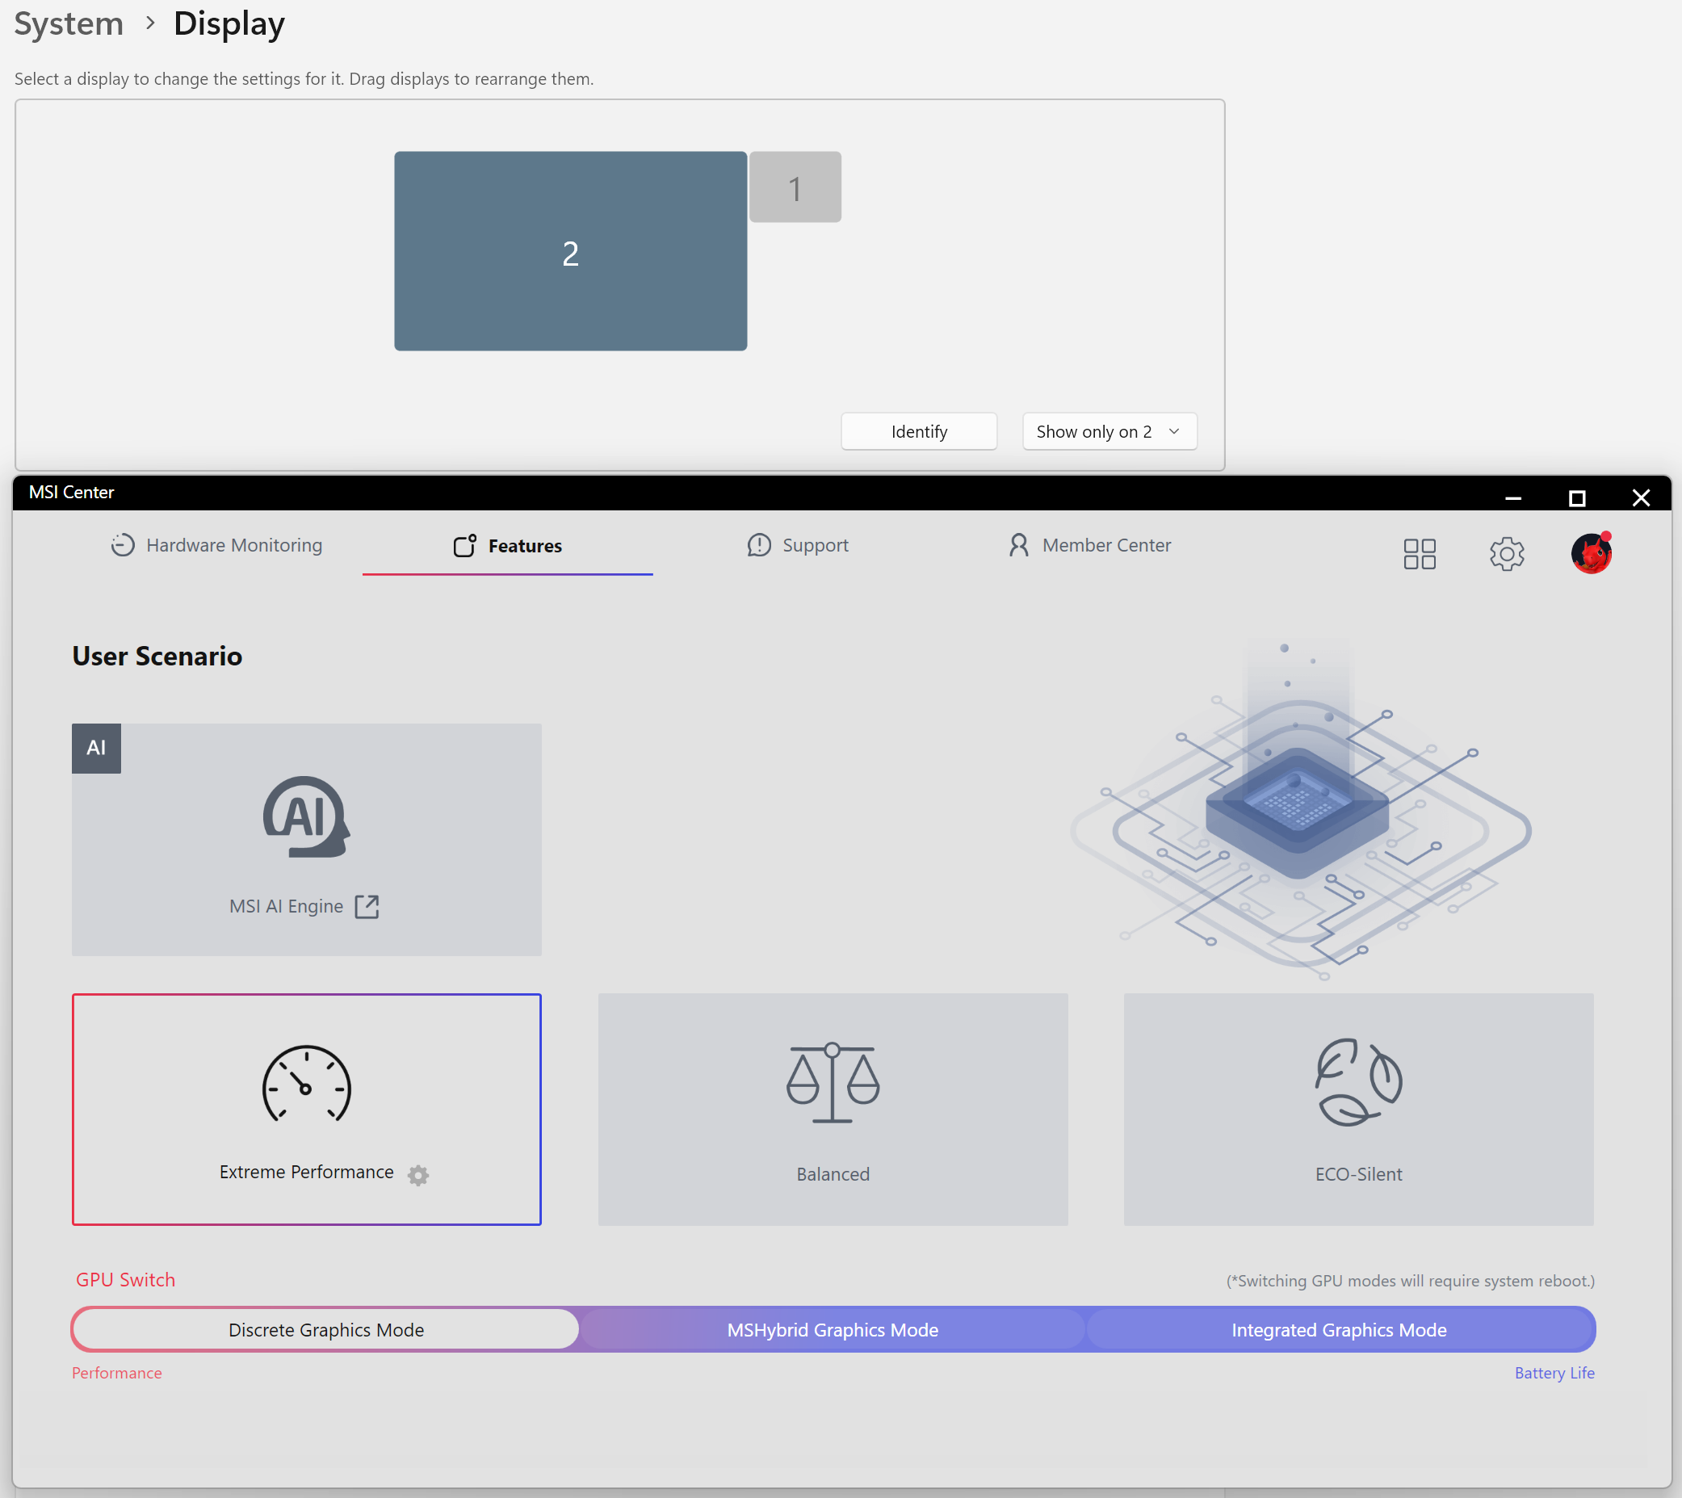Minimize the MSI Center window
The height and width of the screenshot is (1498, 1682).
[1513, 497]
